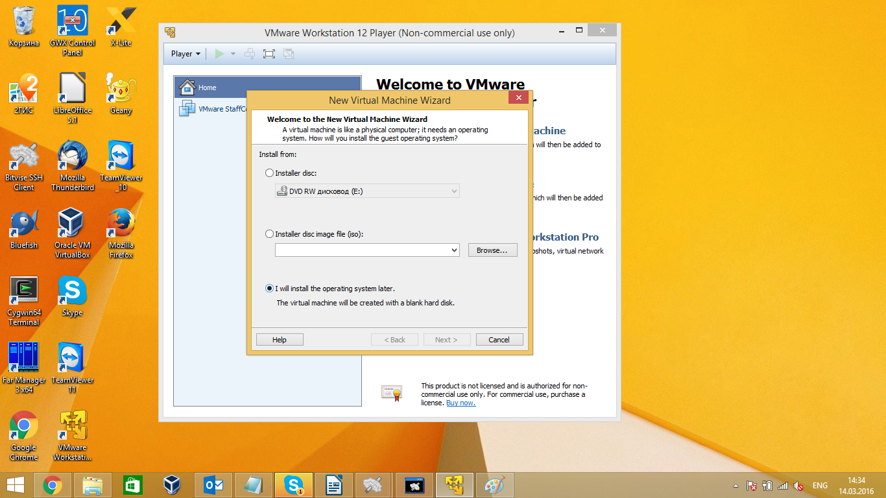The width and height of the screenshot is (886, 498).
Task: Select the Skype desktop icon
Action: pyautogui.click(x=73, y=296)
